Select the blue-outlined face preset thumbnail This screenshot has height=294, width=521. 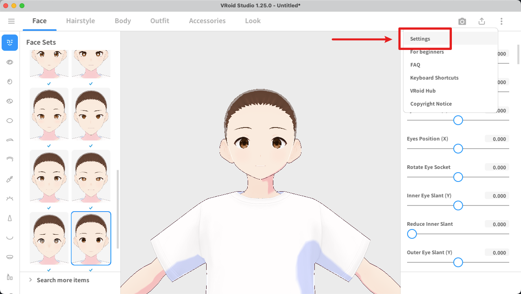click(x=91, y=238)
